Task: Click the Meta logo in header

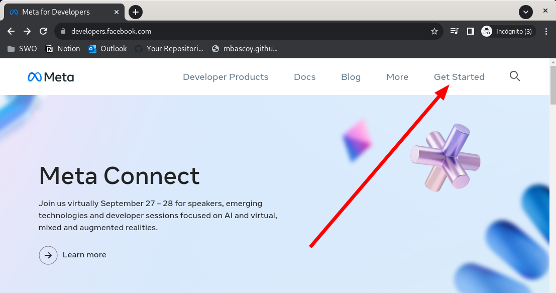Action: click(x=51, y=77)
